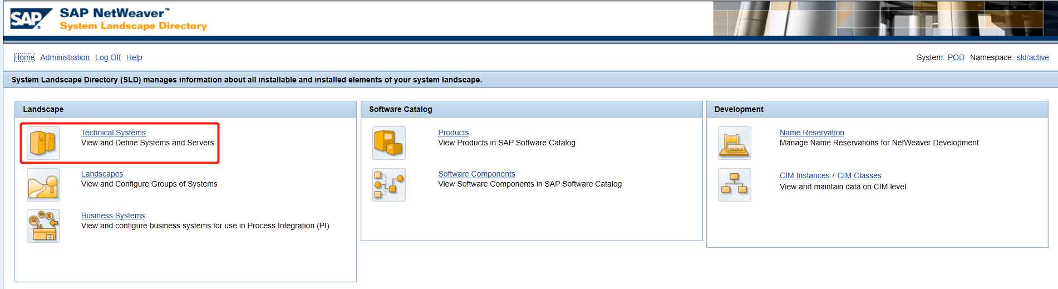Open the CIM Classes link
1058x289 pixels.
pyautogui.click(x=859, y=175)
